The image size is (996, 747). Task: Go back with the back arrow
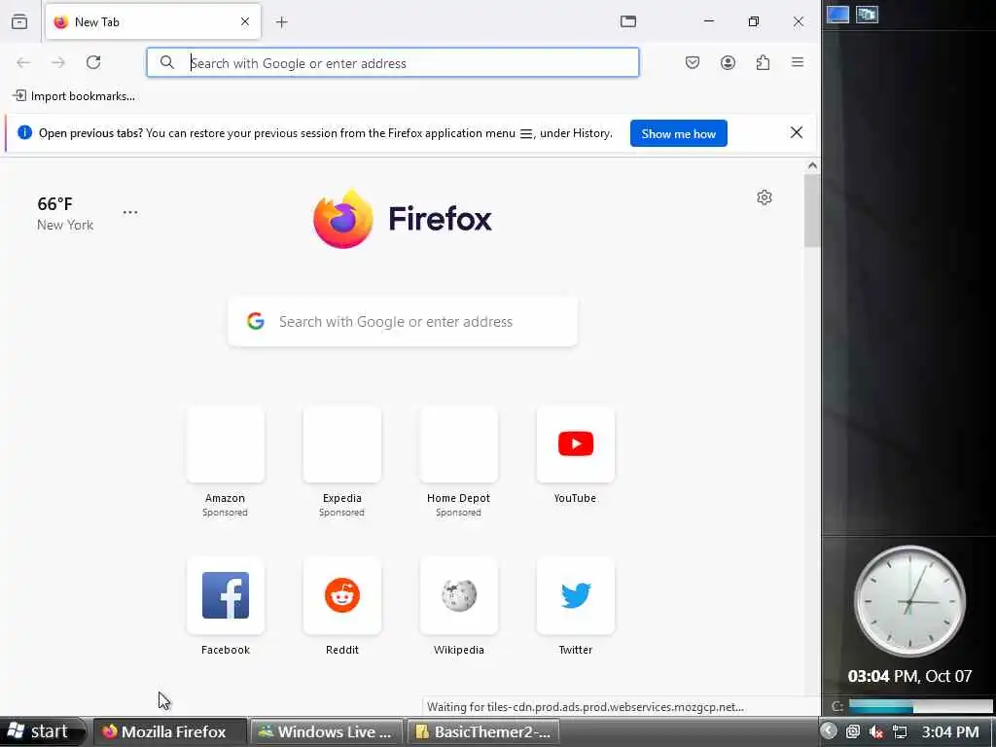click(x=23, y=62)
